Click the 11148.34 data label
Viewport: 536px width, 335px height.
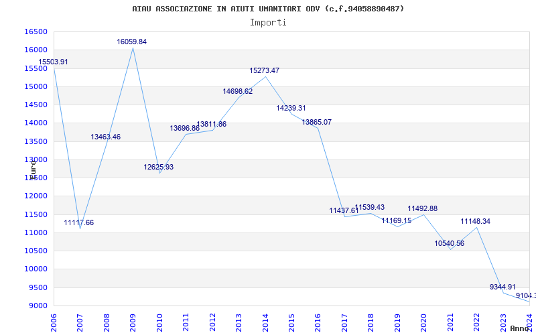pos(476,221)
